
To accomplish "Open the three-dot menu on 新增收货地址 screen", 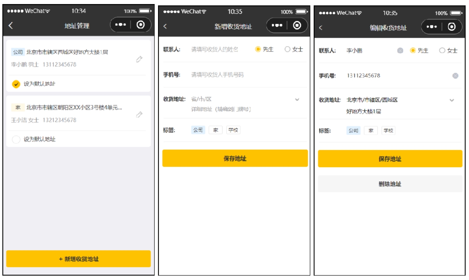I will click(277, 26).
